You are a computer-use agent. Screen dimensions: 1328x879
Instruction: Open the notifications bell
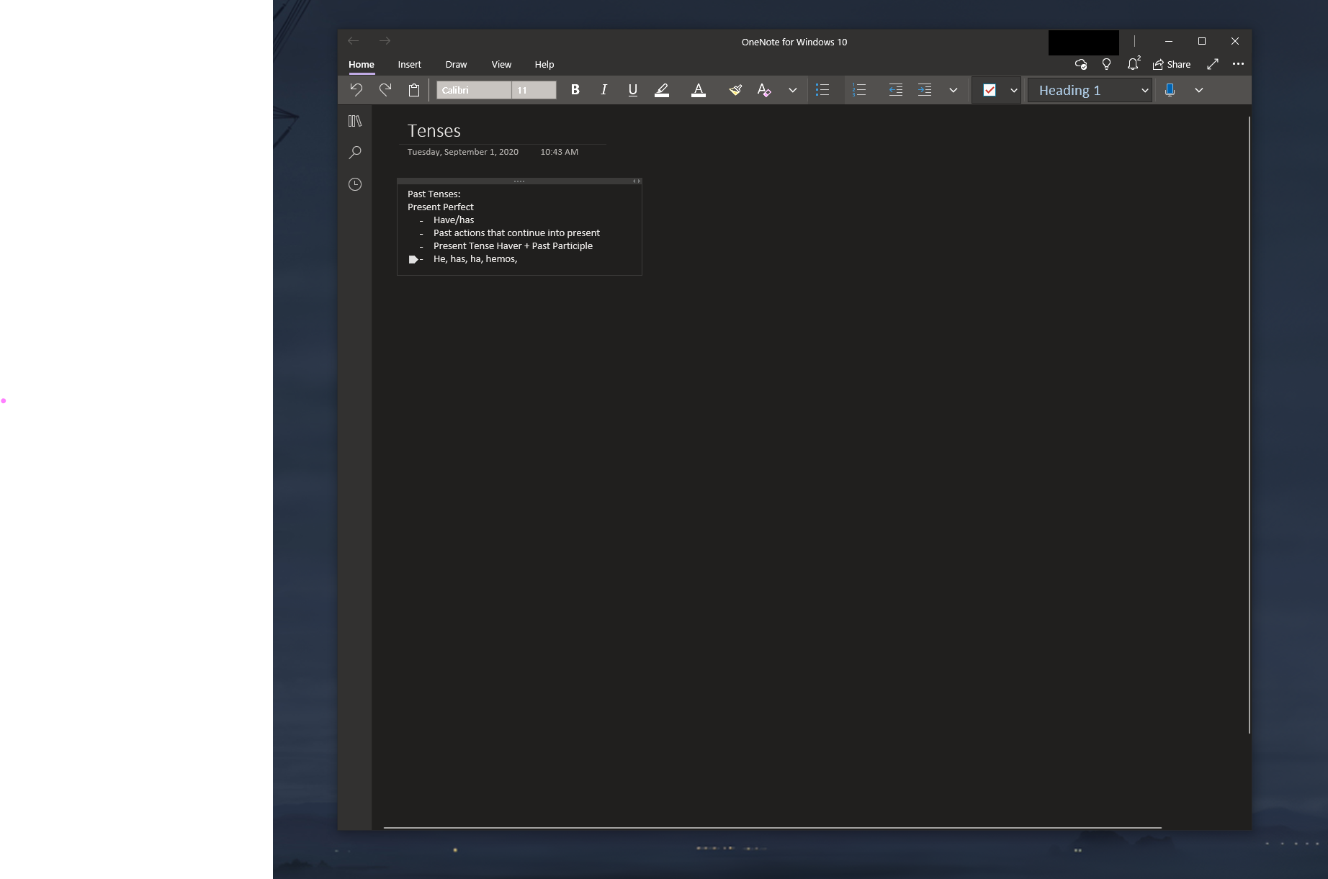[1134, 64]
